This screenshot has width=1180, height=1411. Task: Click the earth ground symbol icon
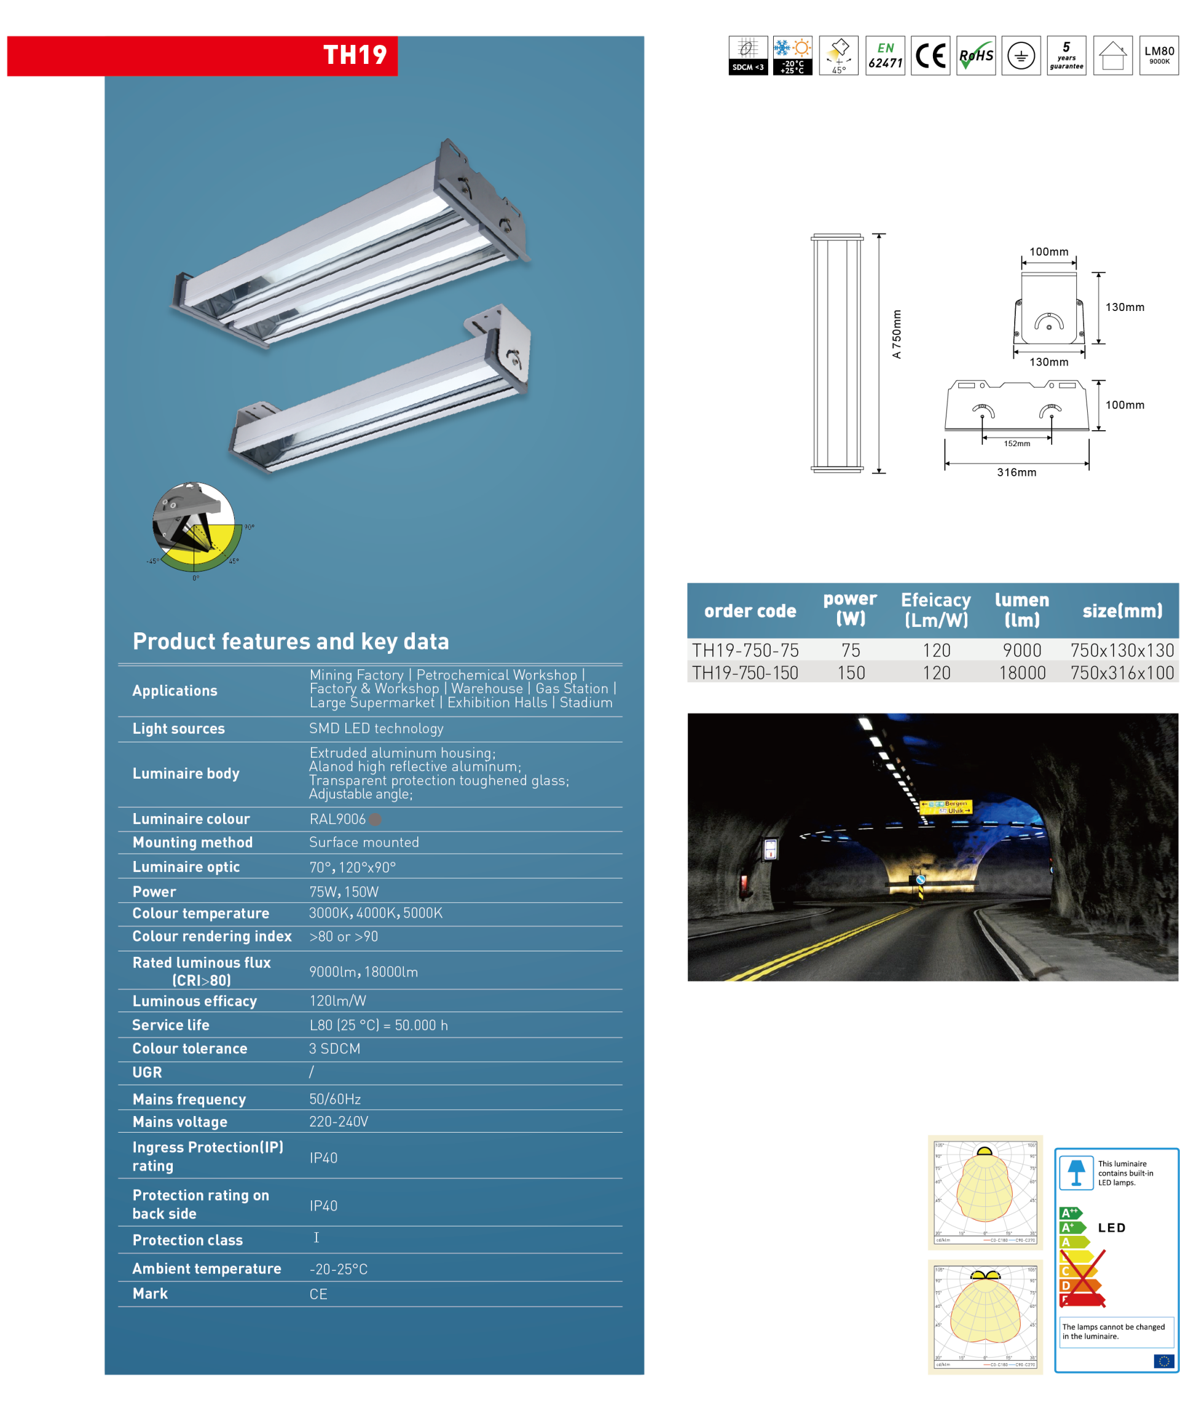(1021, 55)
